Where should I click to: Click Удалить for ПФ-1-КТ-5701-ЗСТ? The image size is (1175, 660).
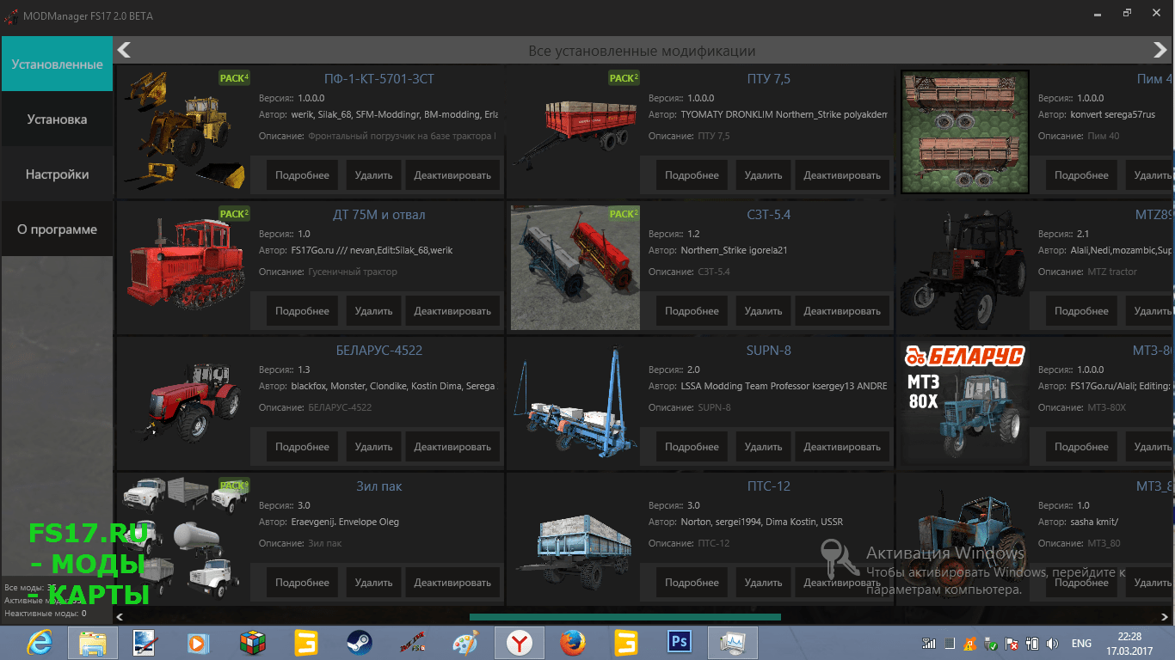[x=373, y=174]
